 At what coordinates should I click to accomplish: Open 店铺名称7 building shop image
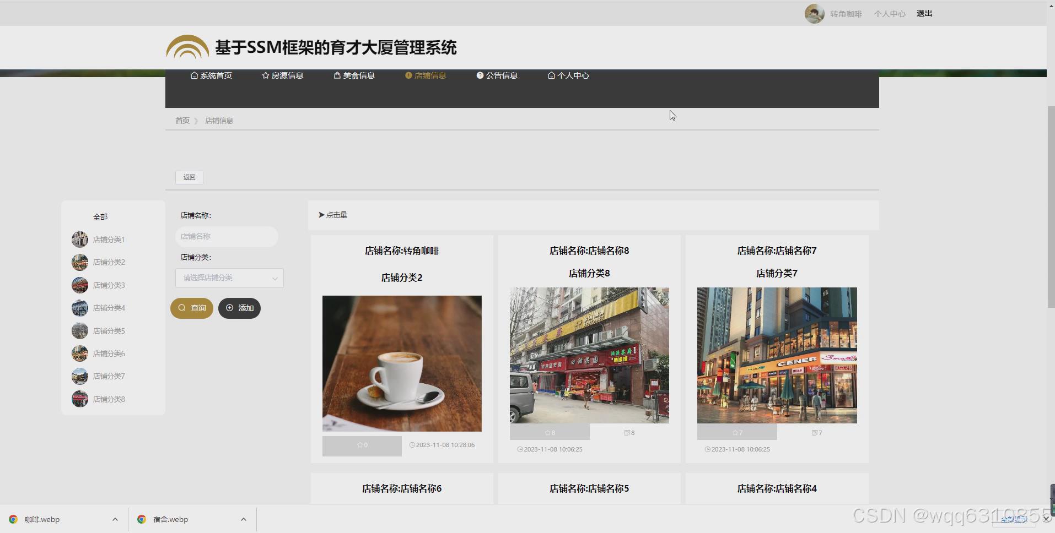coord(777,355)
